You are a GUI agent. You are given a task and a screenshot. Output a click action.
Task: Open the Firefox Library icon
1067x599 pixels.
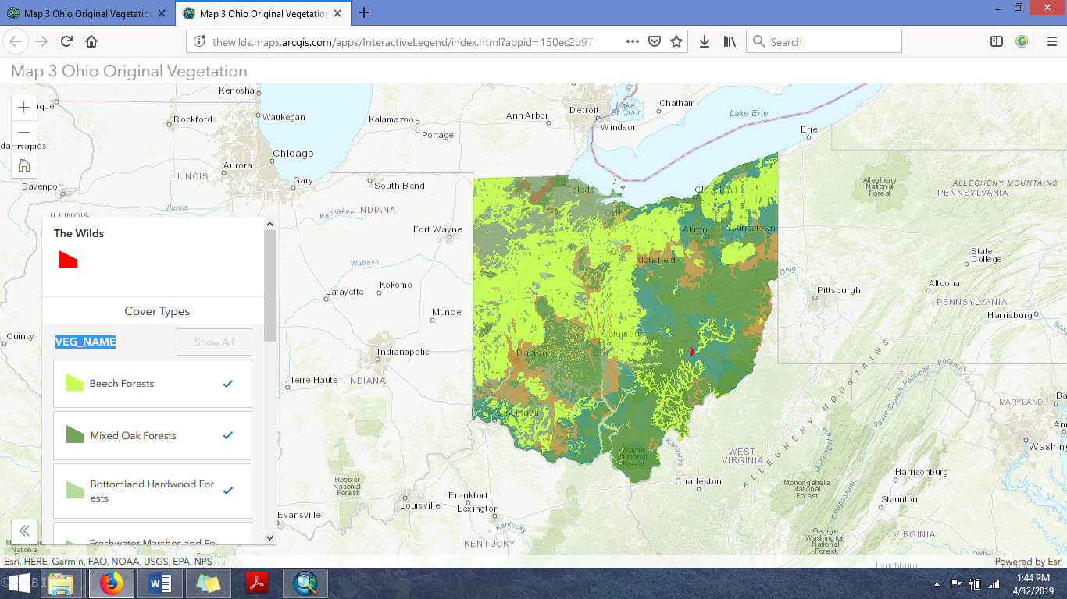click(730, 42)
